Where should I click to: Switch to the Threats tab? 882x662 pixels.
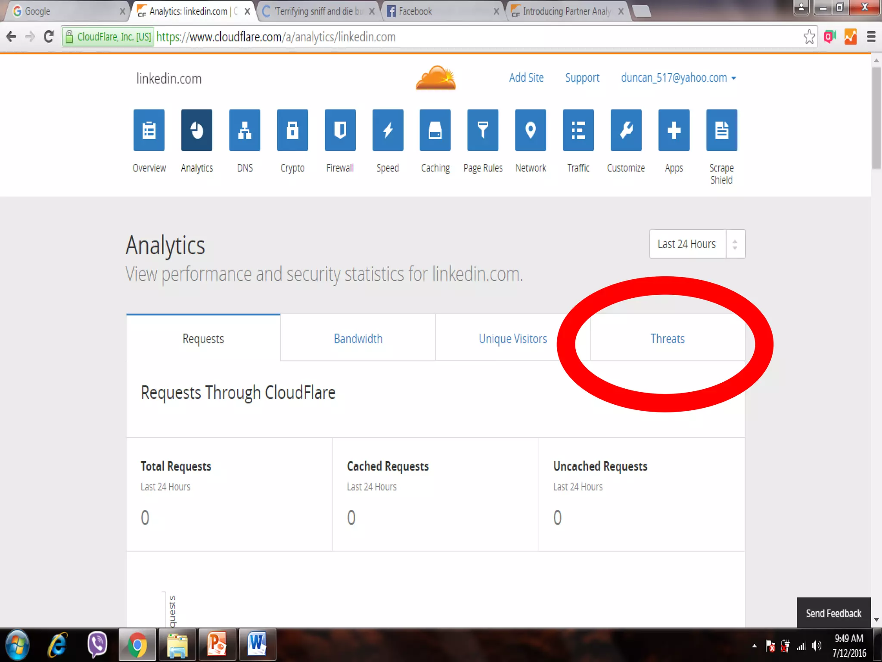(x=667, y=339)
